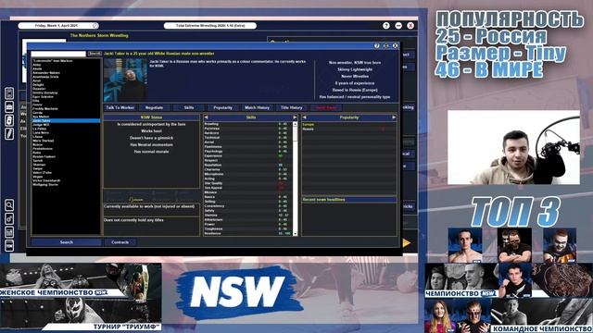
Task: Click The Northern Storm Wrestling title
Action: point(99,35)
